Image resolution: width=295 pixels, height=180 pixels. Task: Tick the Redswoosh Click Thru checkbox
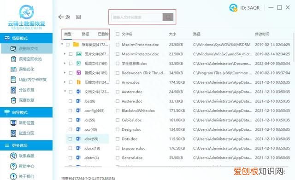click(118, 73)
